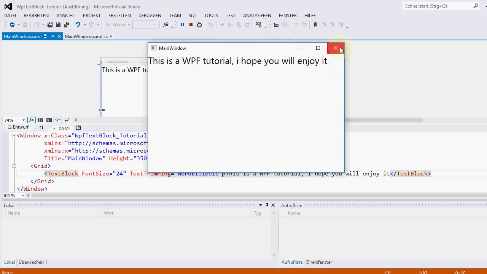
Task: Switch to the MainWindow.xaml.cs tab
Action: [x=86, y=37]
